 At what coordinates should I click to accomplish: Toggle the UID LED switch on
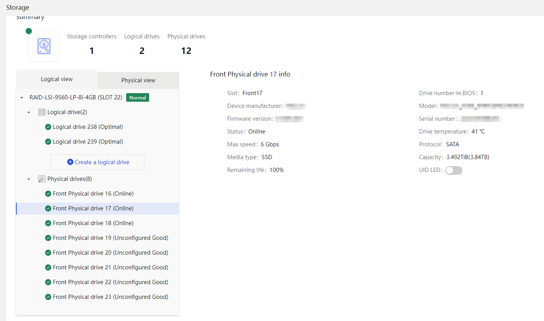[454, 170]
